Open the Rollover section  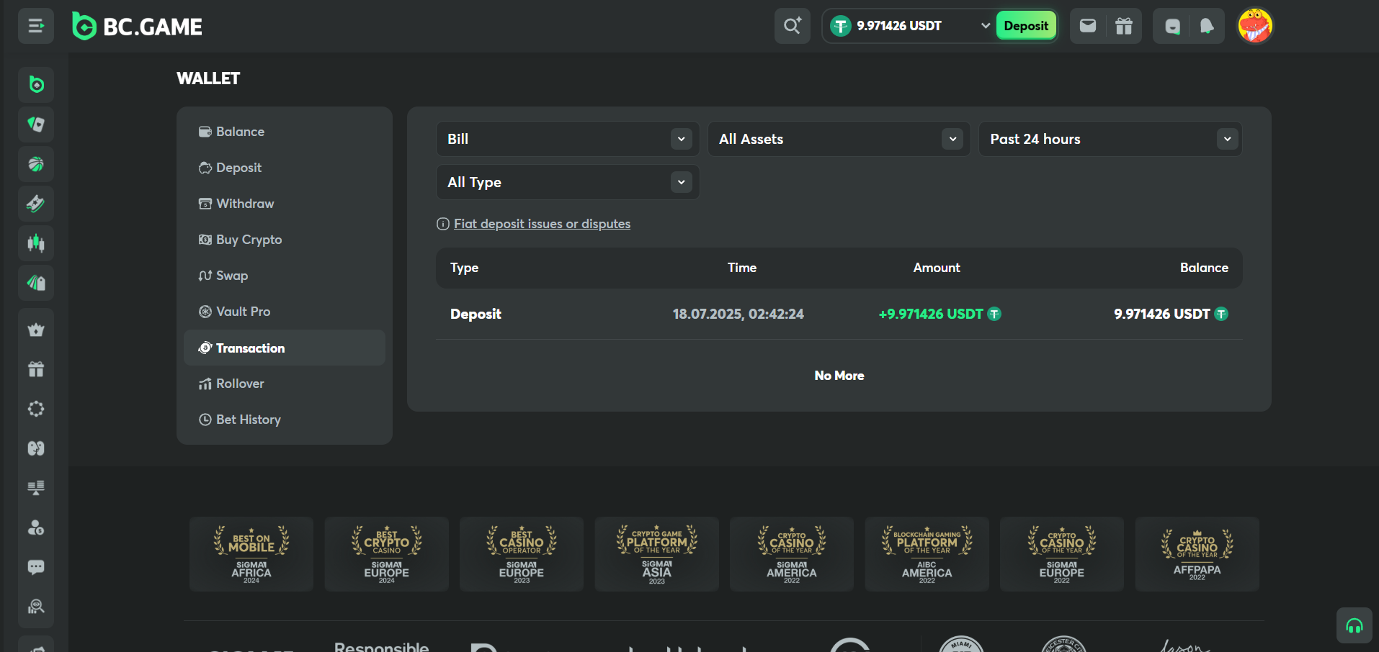pyautogui.click(x=285, y=384)
